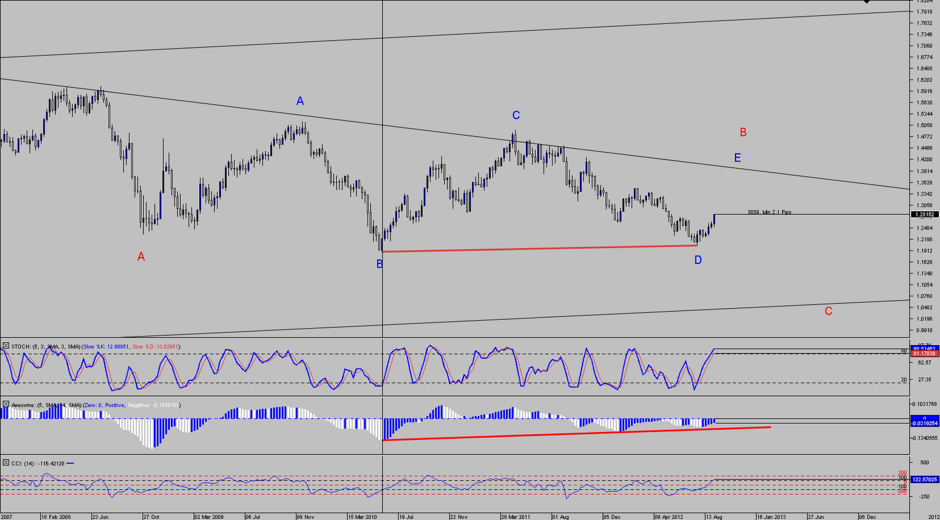Click the Slow %K 12.98851 readout
Screen dimensions: 940x520
pyautogui.click(x=106, y=347)
